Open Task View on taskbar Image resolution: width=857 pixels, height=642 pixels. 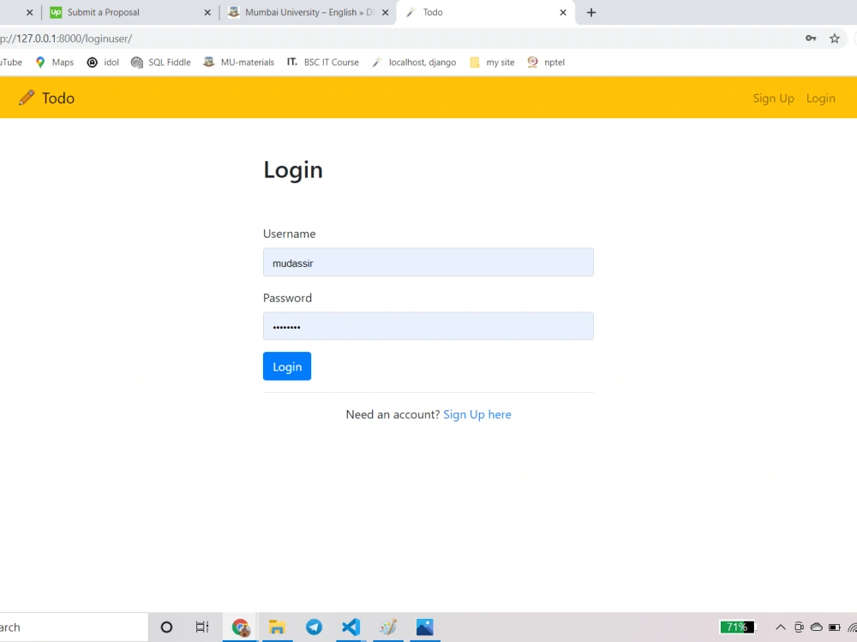point(202,627)
